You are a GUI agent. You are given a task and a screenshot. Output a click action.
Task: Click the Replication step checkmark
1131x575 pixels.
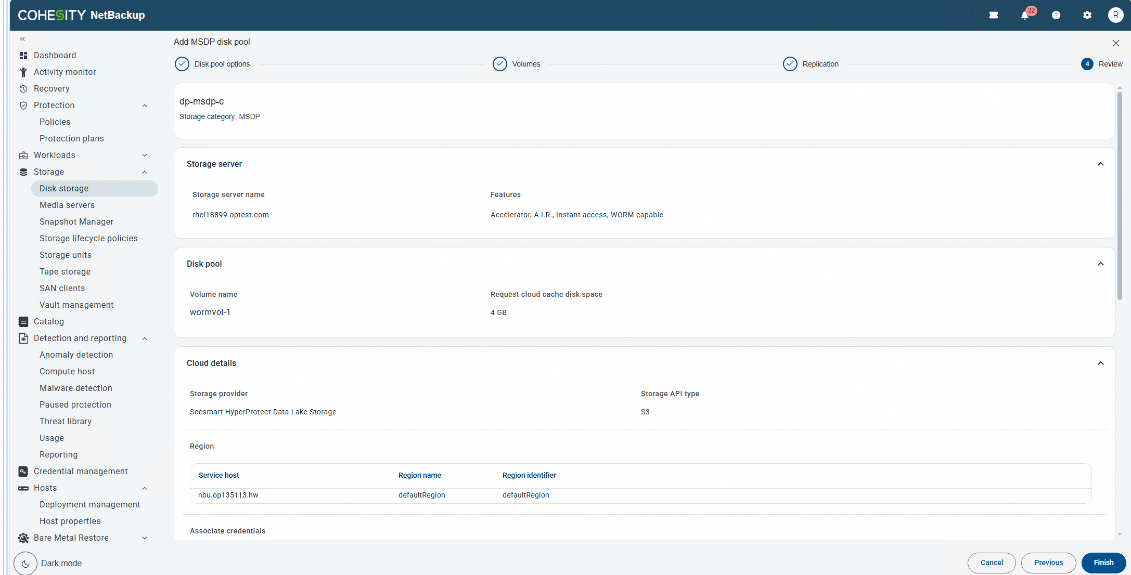click(790, 64)
